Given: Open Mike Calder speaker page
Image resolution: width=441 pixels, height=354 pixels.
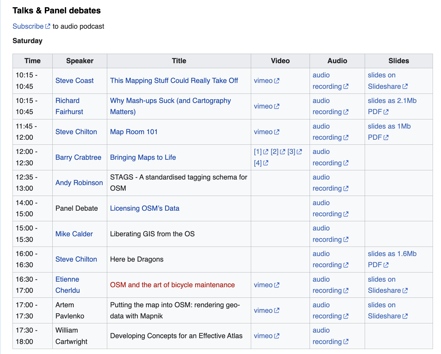Looking at the screenshot, I should pos(74,234).
